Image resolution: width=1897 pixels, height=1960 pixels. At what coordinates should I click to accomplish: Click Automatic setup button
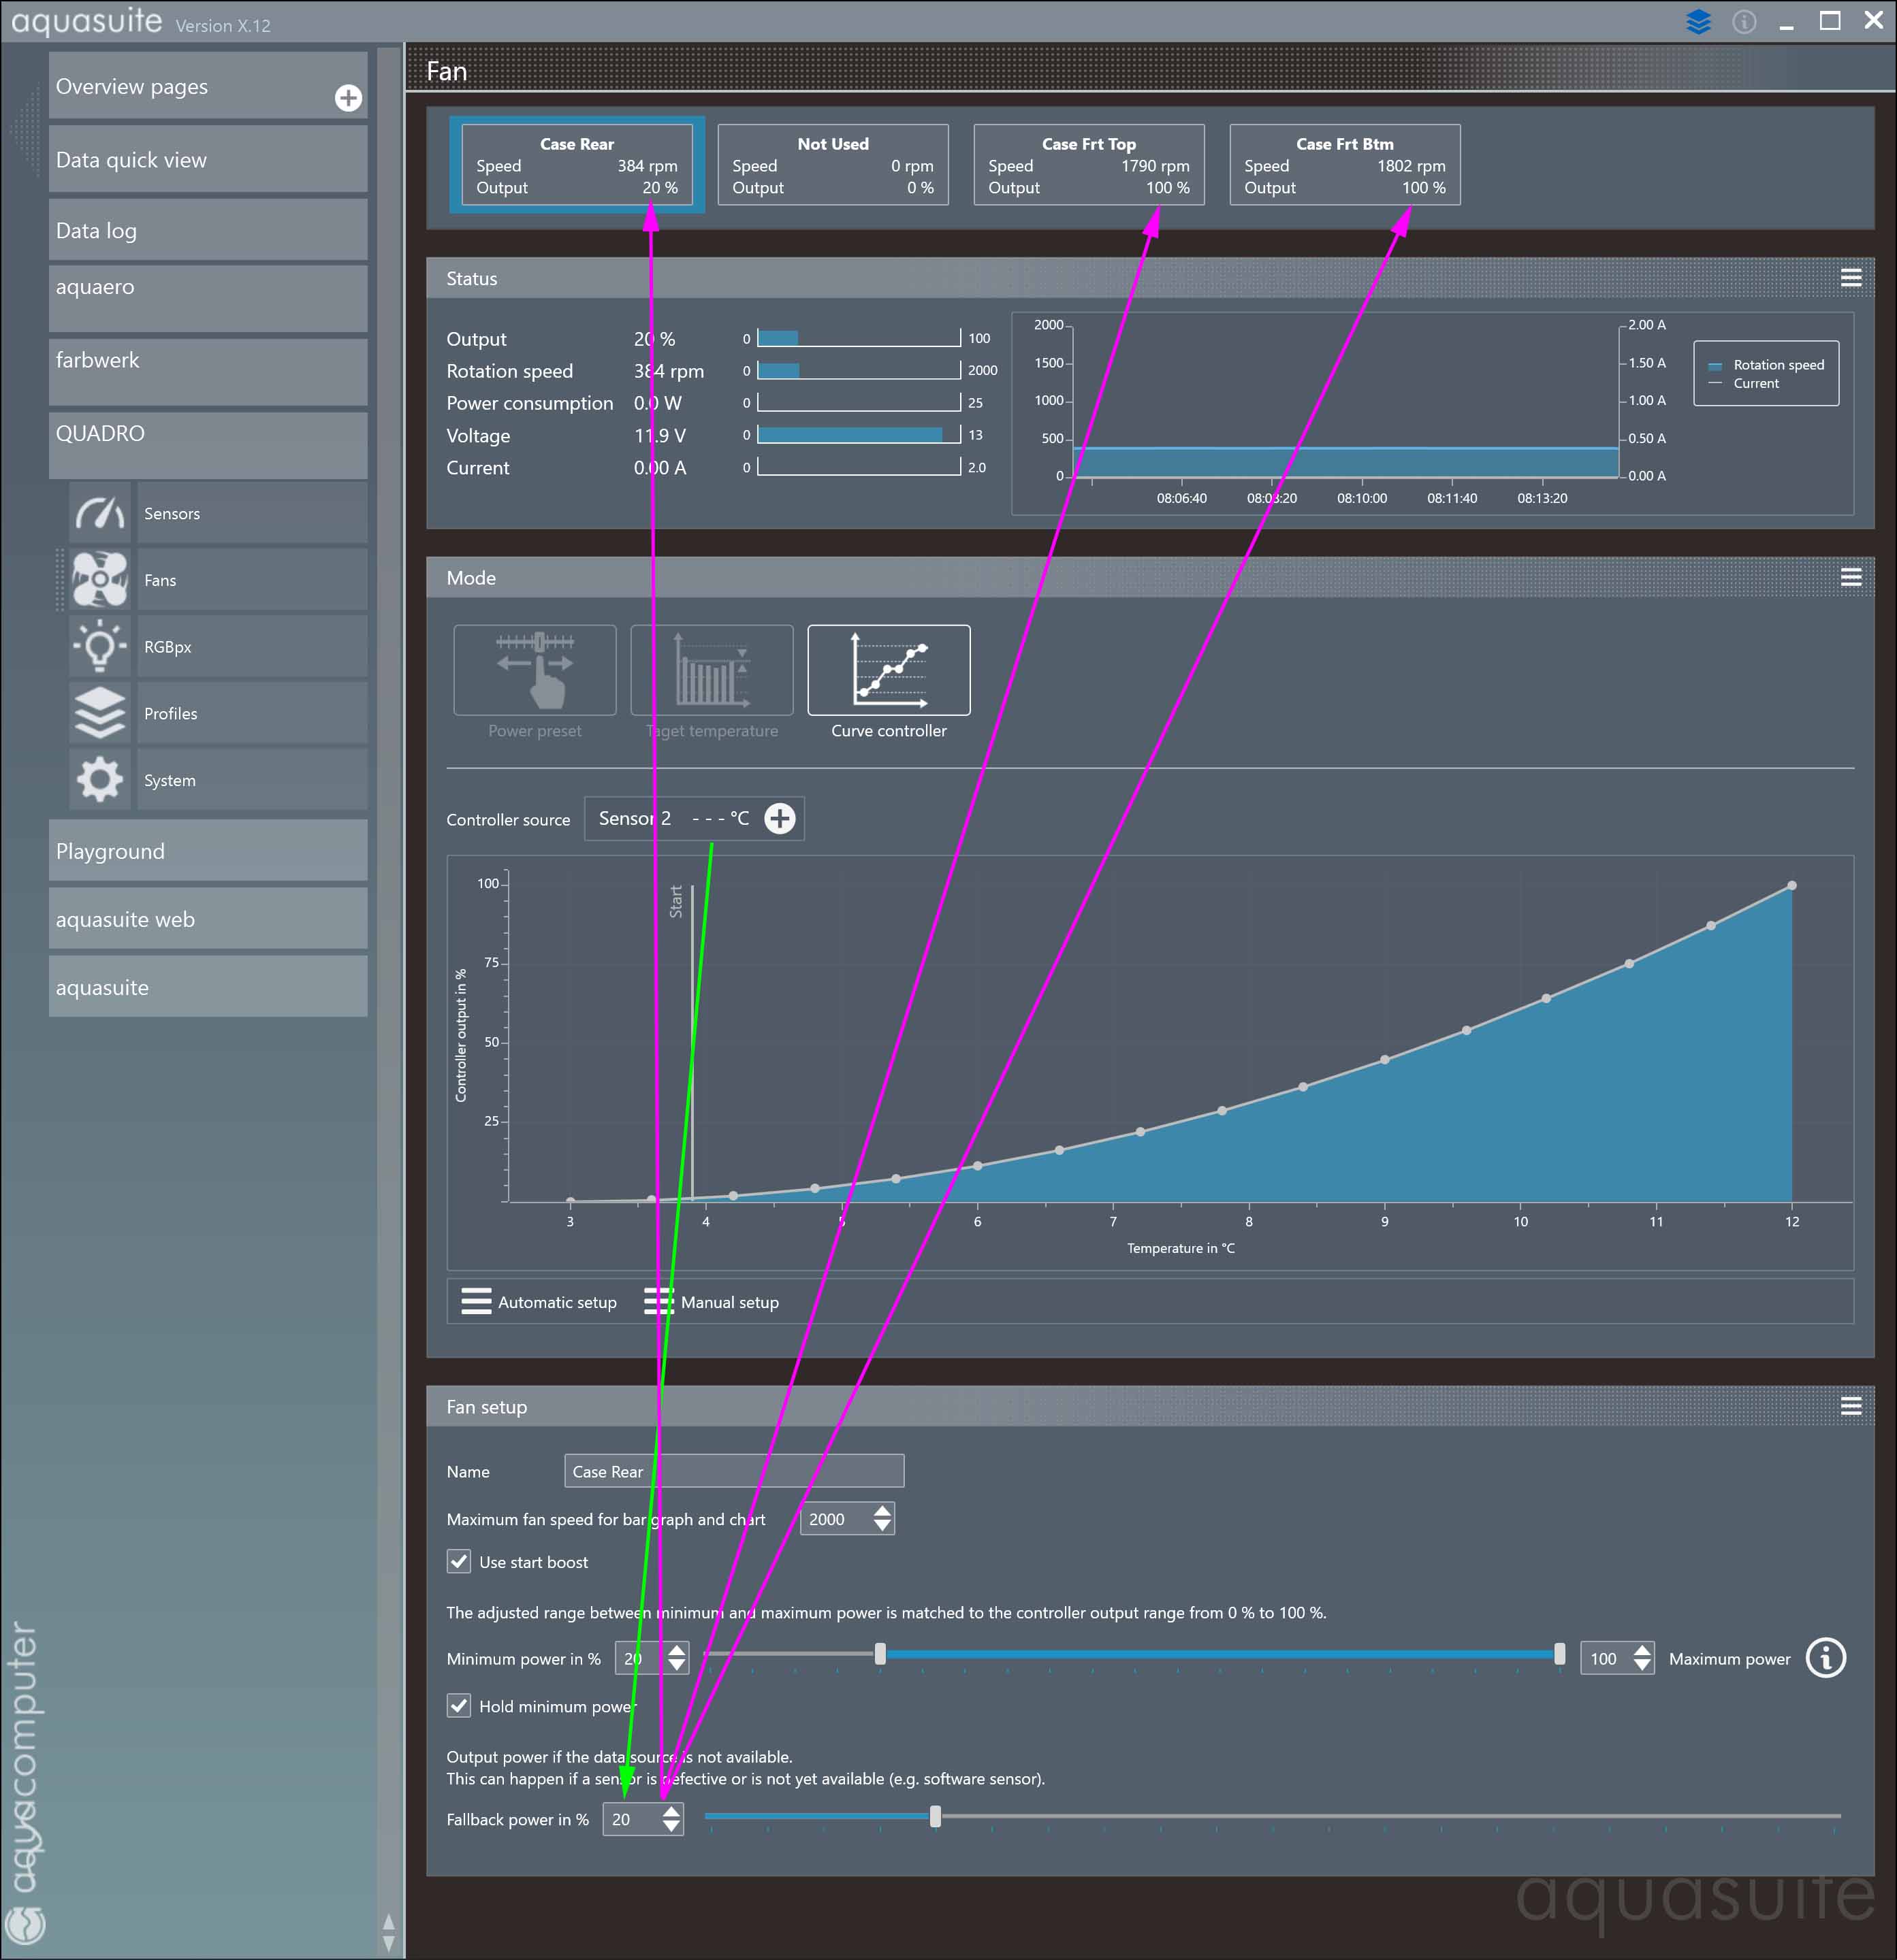click(539, 1301)
